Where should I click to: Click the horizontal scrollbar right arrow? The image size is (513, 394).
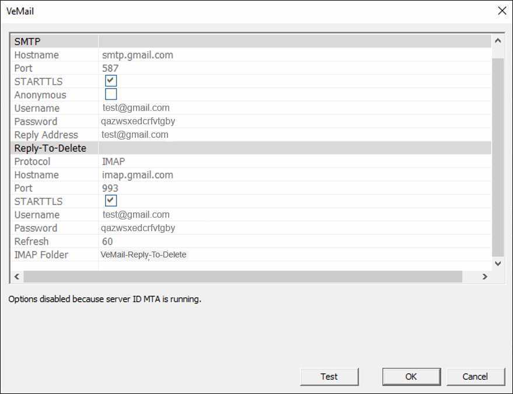point(484,277)
